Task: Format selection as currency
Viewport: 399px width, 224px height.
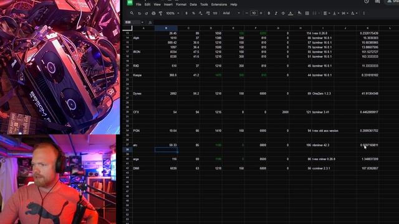Action: (186, 13)
